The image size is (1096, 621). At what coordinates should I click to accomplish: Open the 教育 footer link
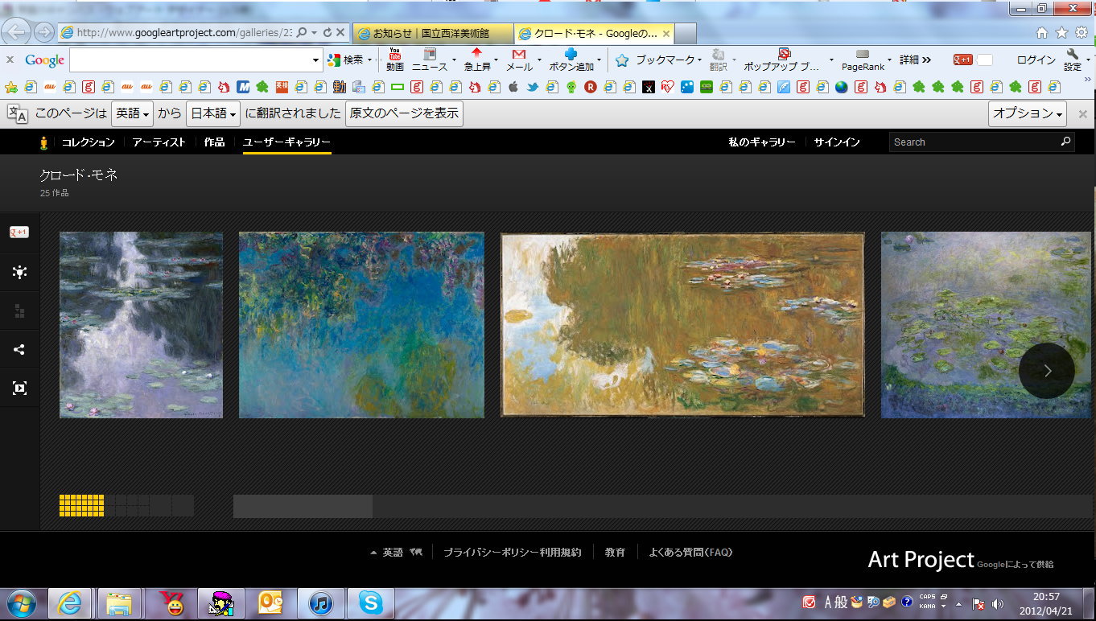click(x=615, y=553)
